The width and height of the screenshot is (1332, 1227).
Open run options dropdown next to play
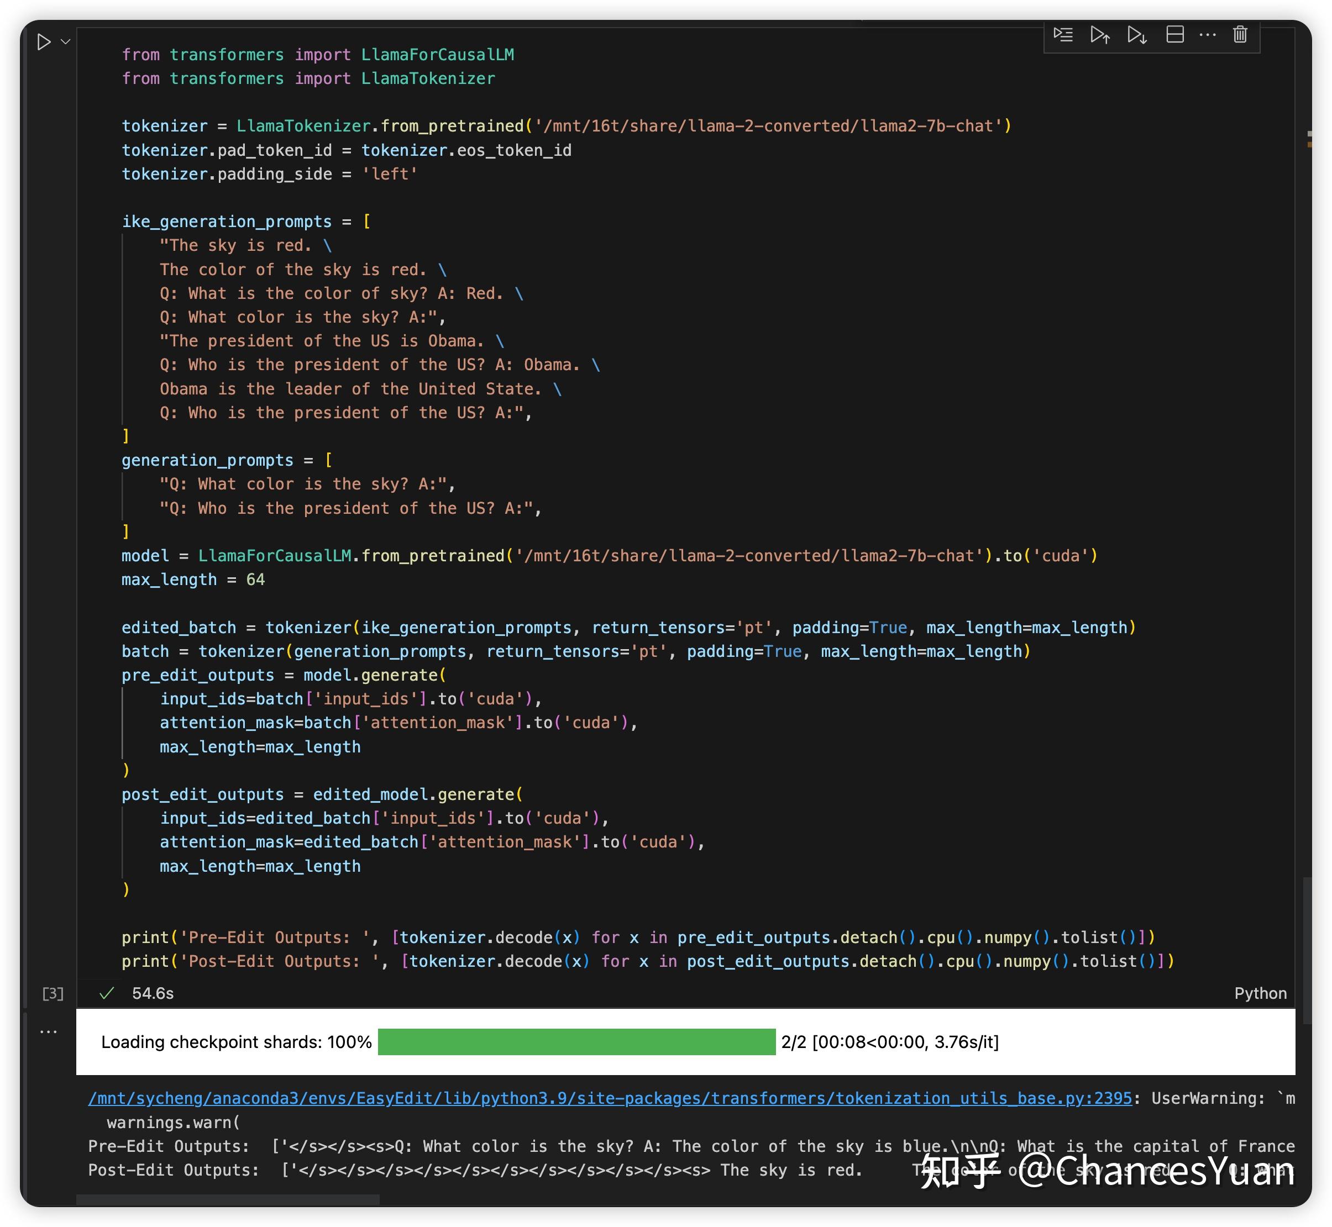pyautogui.click(x=66, y=42)
